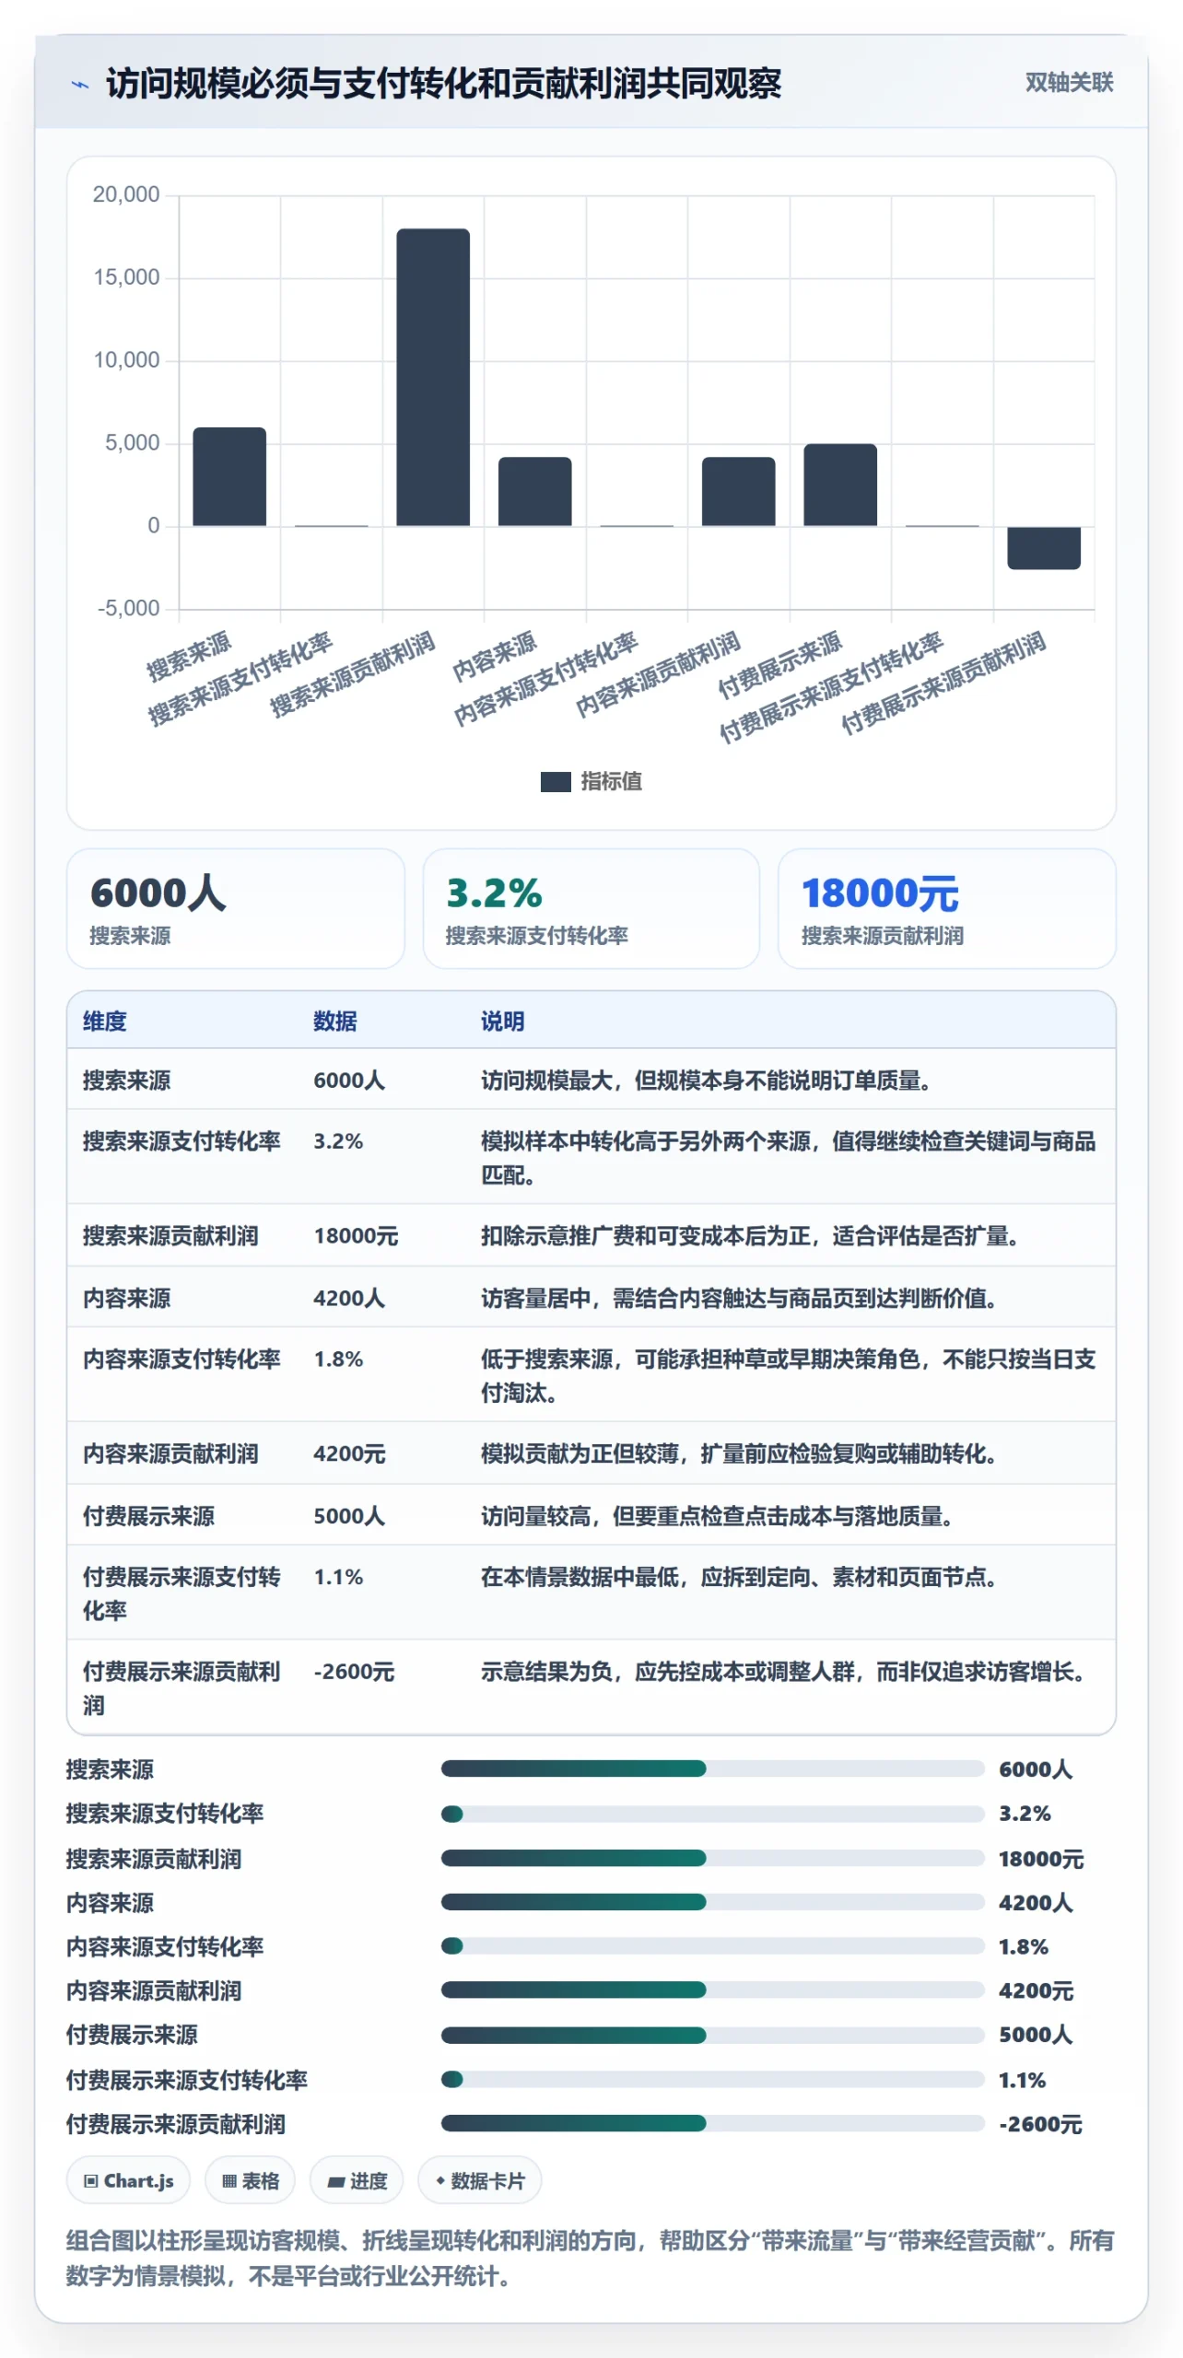Click table cell 18000元
This screenshot has height=2358, width=1183.
[x=356, y=1235]
